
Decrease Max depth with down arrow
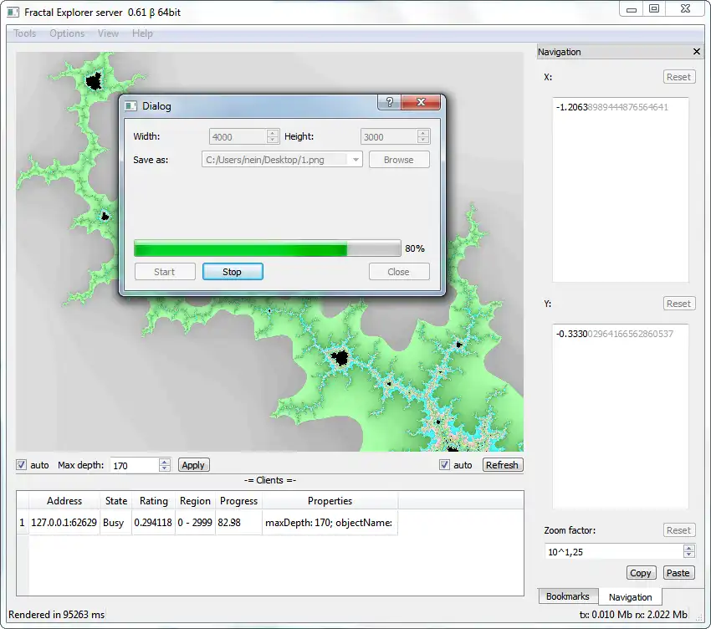[165, 468]
